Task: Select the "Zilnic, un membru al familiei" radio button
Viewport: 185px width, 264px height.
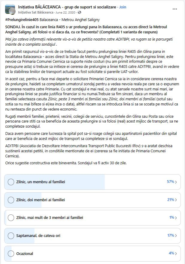Action: click(x=11, y=182)
